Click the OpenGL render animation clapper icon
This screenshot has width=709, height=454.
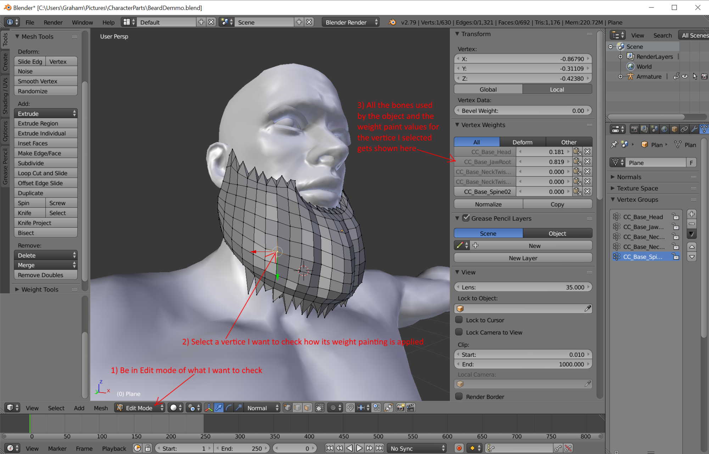pyautogui.click(x=411, y=408)
